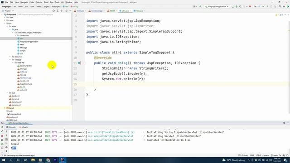Viewport: 290px width, 163px height.
Task: Click the wrench icon in Run panel
Action: coord(2,131)
